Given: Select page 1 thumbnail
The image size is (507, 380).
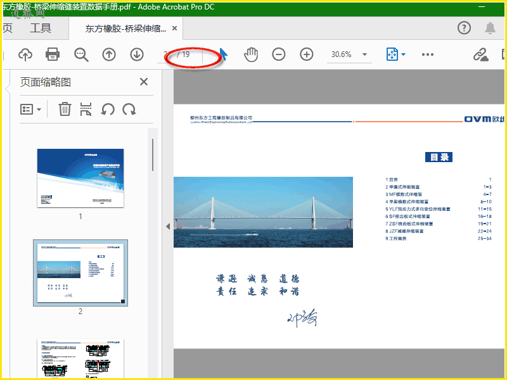Looking at the screenshot, I should pos(80,178).
